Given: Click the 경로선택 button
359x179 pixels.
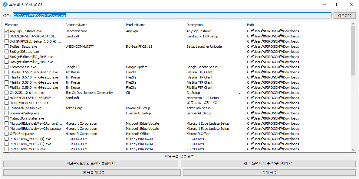Looking at the screenshot, I should pos(344,15).
